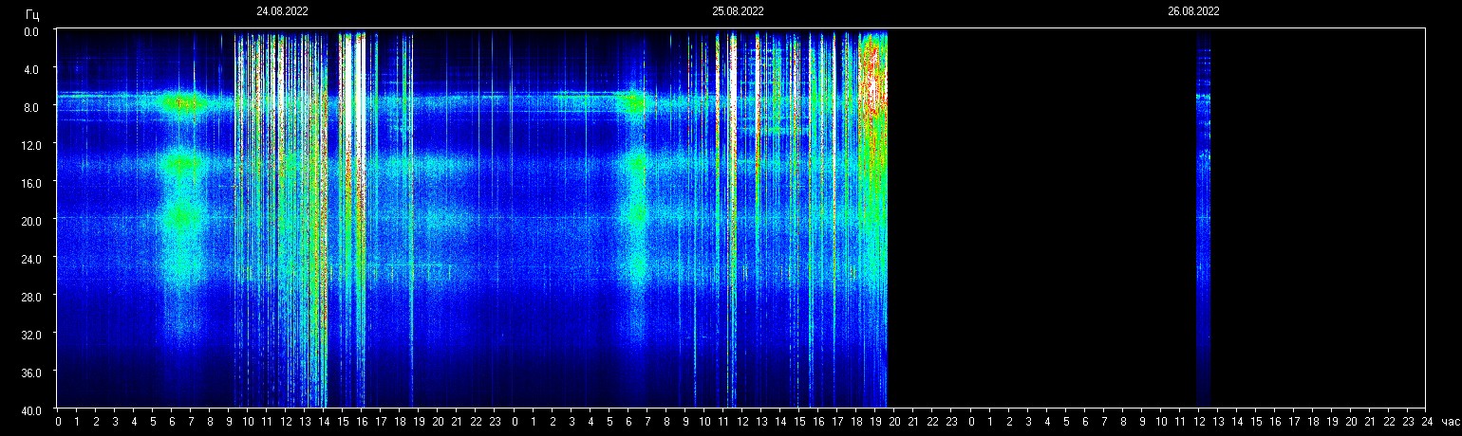1462x436 pixels.
Task: Click the Гц frequency unit label
Action: [32, 14]
